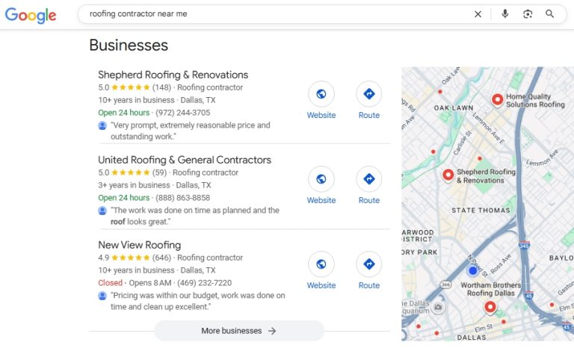Clear the search query with X
The width and height of the screenshot is (574, 348).
tap(478, 14)
